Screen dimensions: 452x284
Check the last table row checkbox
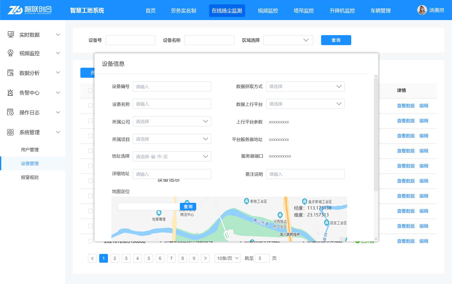pyautogui.click(x=90, y=241)
